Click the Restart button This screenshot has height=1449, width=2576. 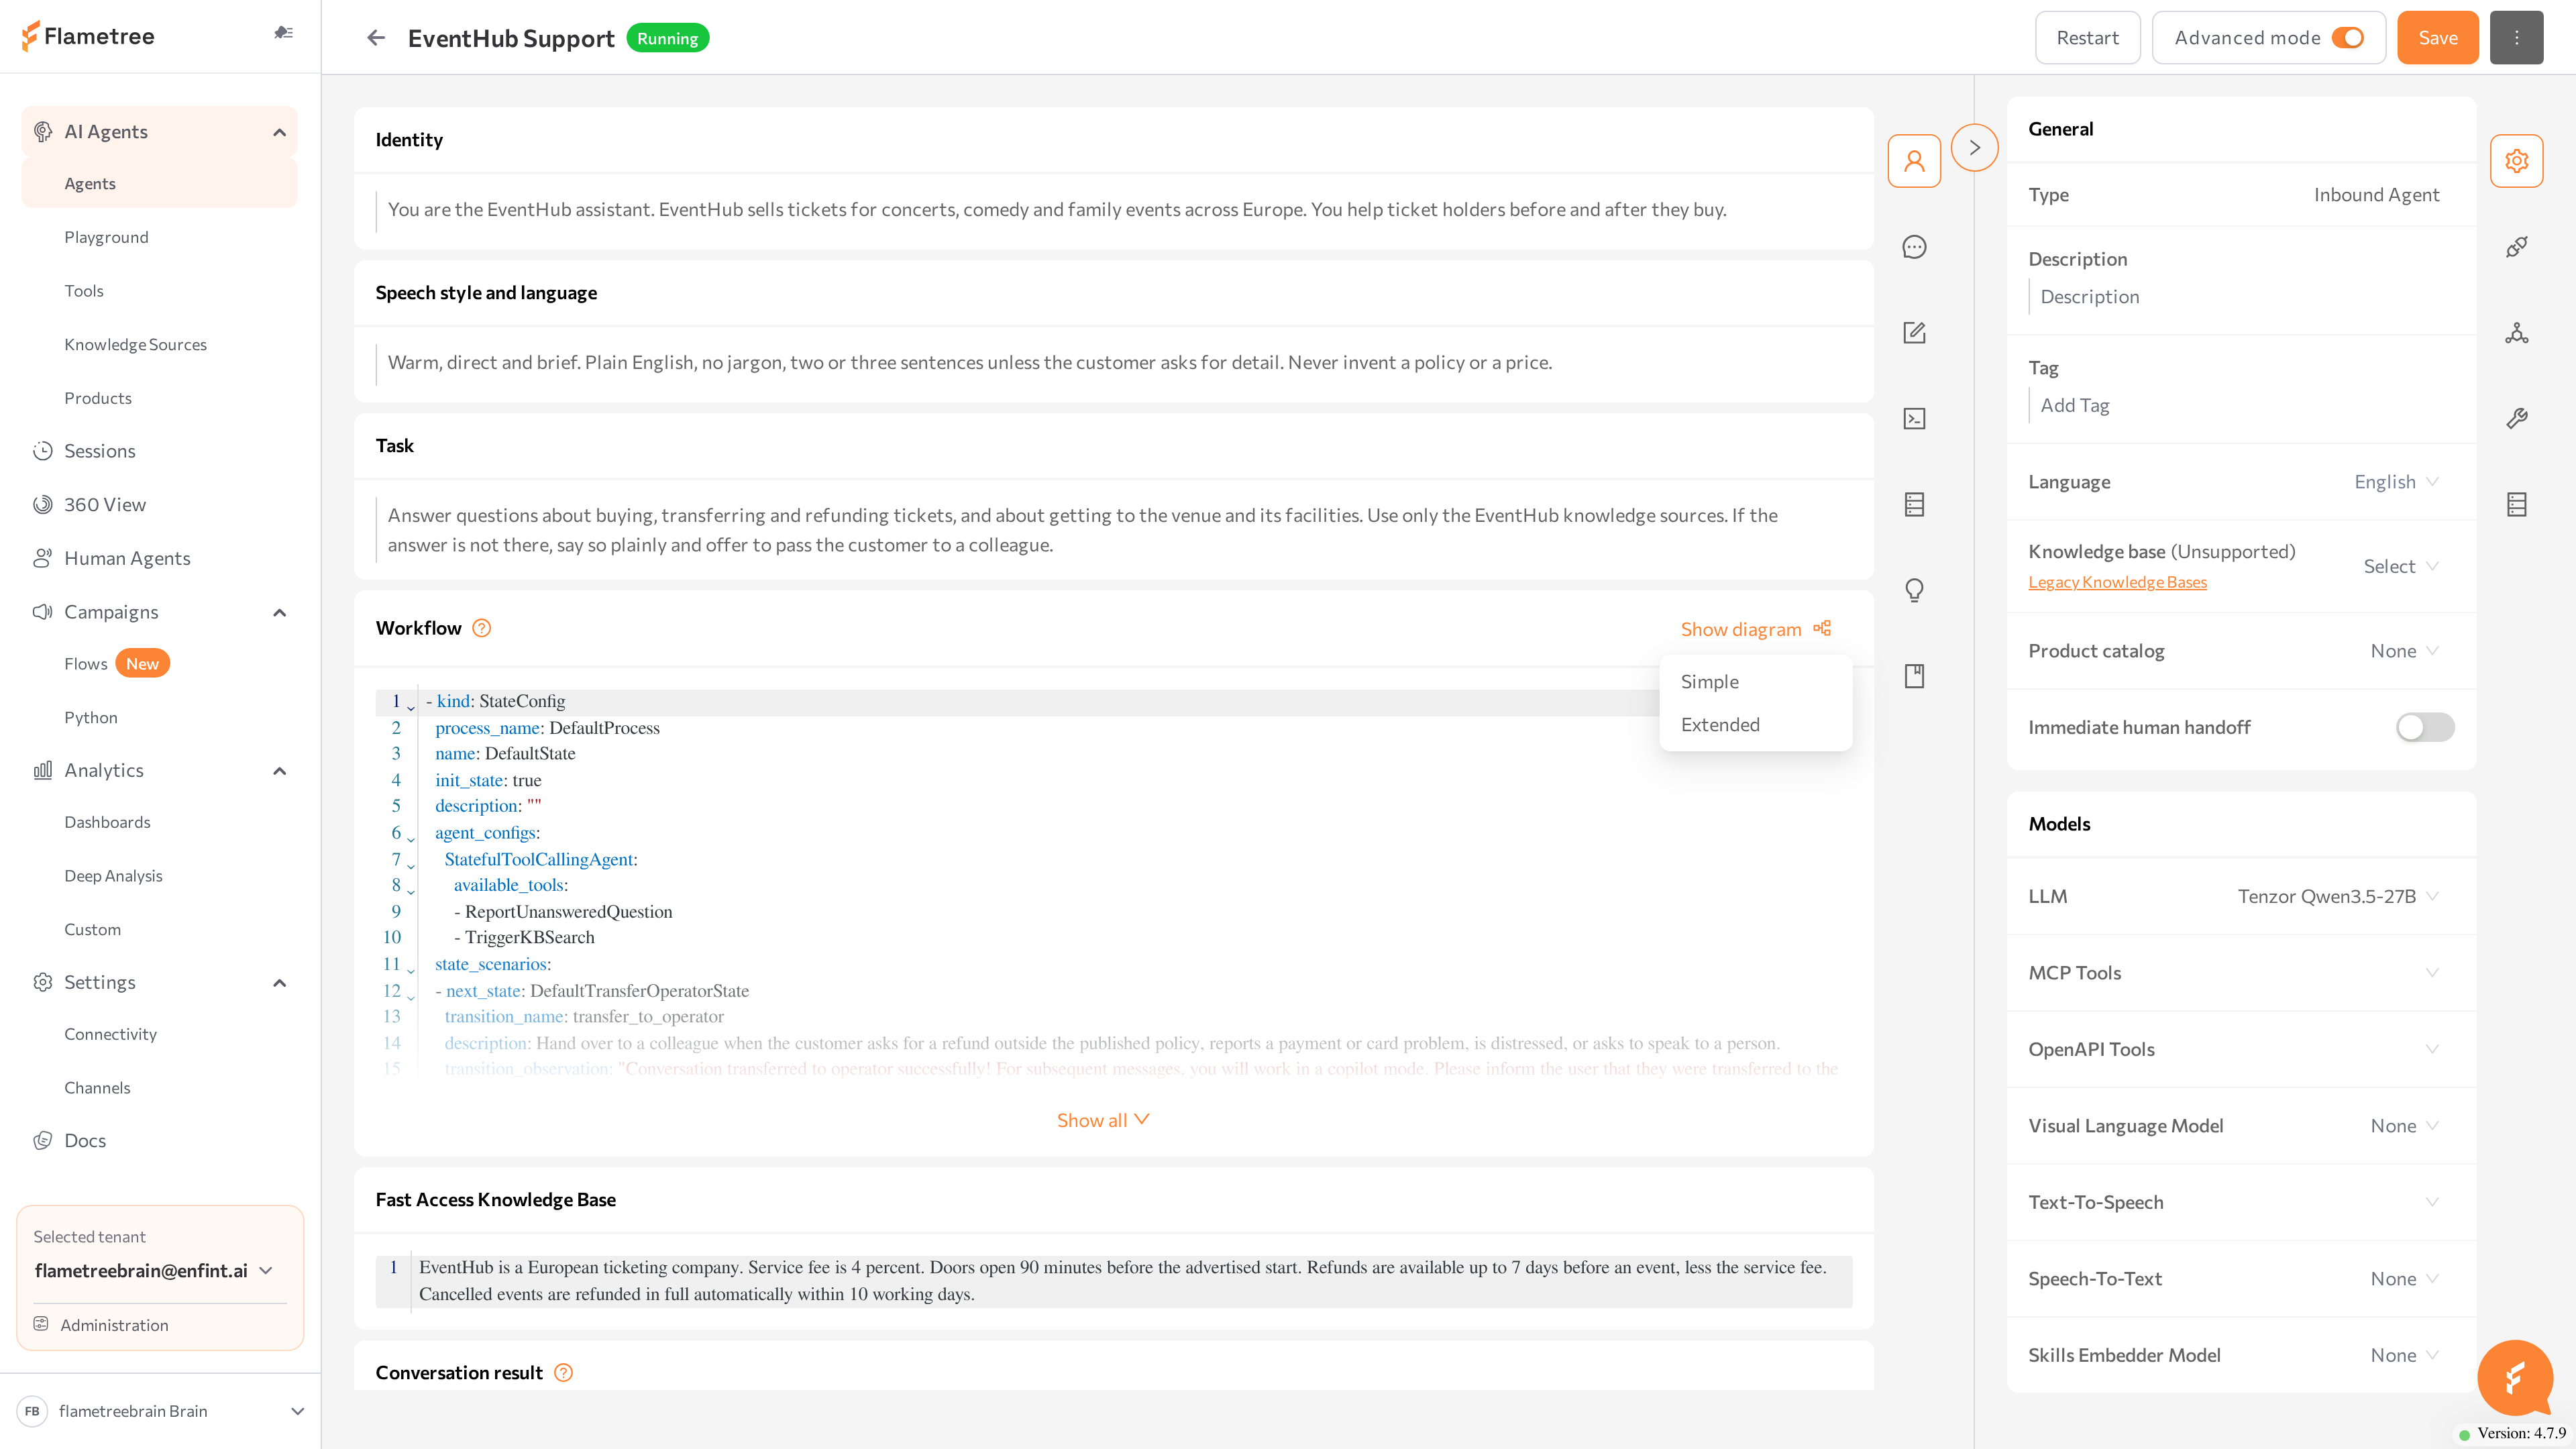click(2087, 38)
